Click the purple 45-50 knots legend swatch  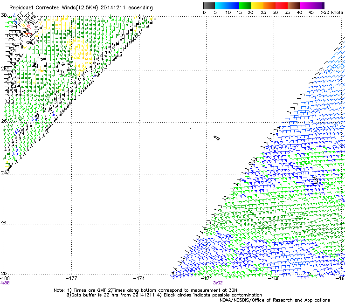(x=318, y=6)
